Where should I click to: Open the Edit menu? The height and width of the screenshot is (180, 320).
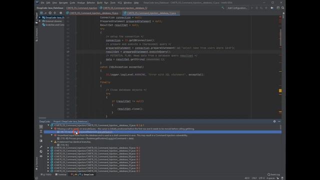point(48,2)
